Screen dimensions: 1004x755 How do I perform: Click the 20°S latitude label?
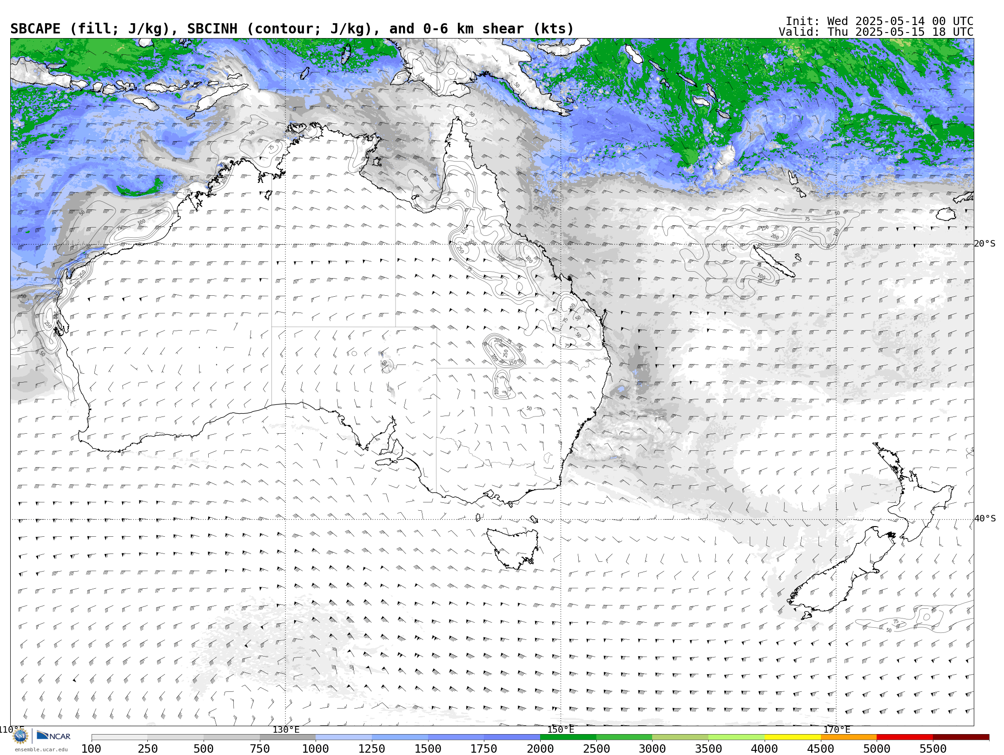(x=985, y=244)
